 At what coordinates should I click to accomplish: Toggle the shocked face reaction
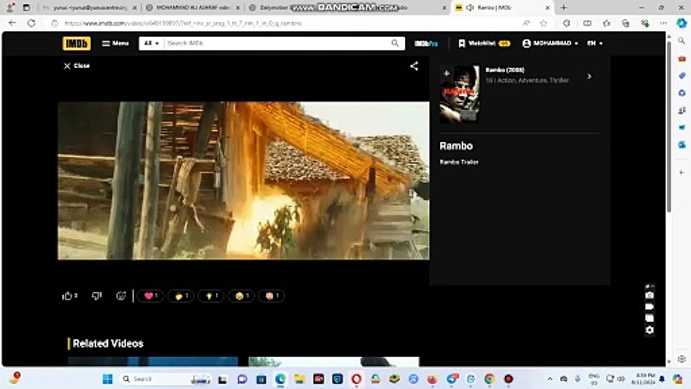272,296
